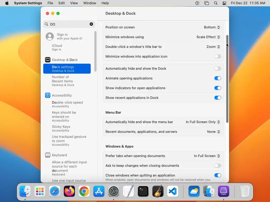Open the Trash in the Dock
This screenshot has width=270, height=202.
pos(245,191)
